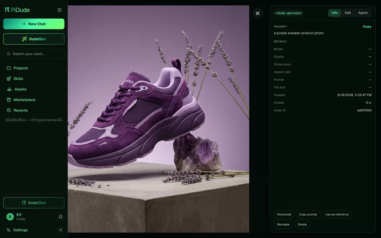Copy the prompt via Copy link
381x238 pixels.
tap(367, 27)
